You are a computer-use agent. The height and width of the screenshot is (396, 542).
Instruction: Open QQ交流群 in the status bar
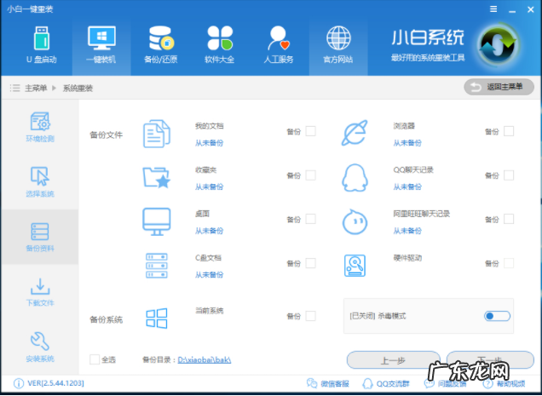coord(386,383)
